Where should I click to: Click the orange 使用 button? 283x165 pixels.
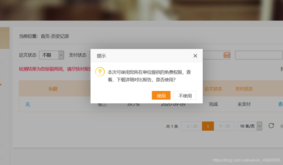pyautogui.click(x=161, y=95)
